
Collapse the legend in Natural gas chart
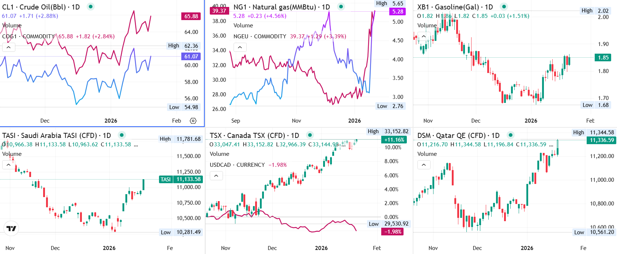click(240, 47)
